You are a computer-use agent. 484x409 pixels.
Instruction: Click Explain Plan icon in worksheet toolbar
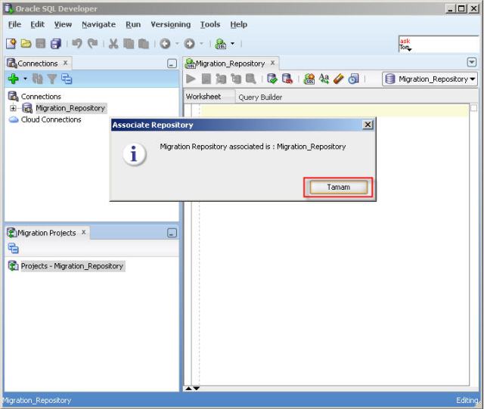pyautogui.click(x=221, y=79)
